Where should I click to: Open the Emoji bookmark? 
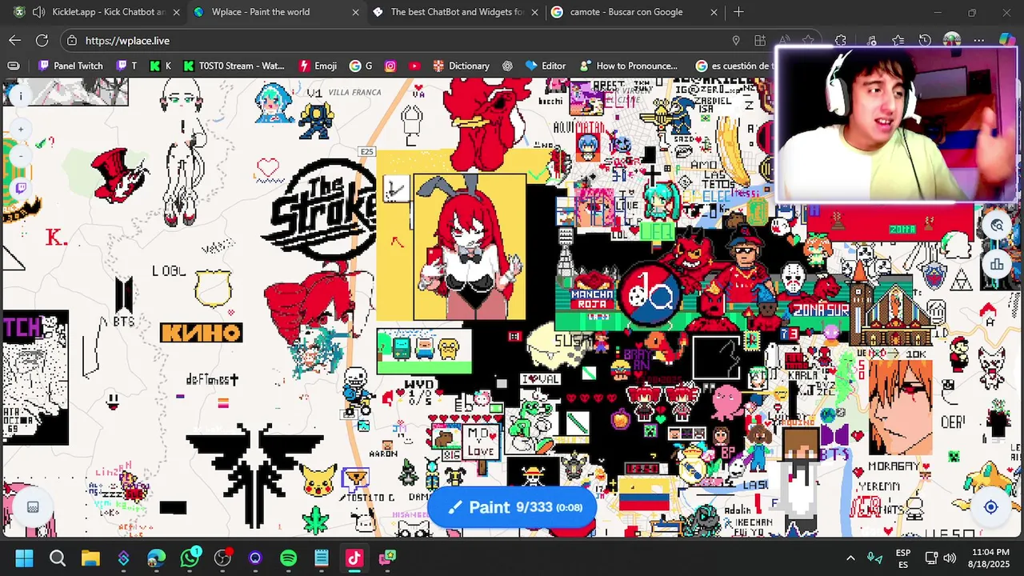[x=318, y=66]
